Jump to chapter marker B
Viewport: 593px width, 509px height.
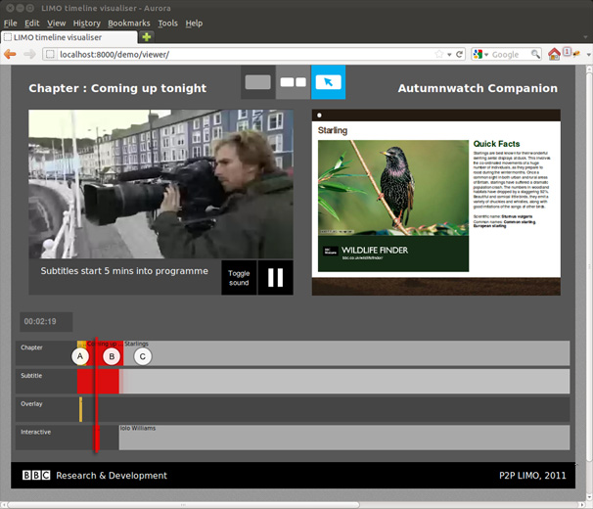tap(112, 356)
